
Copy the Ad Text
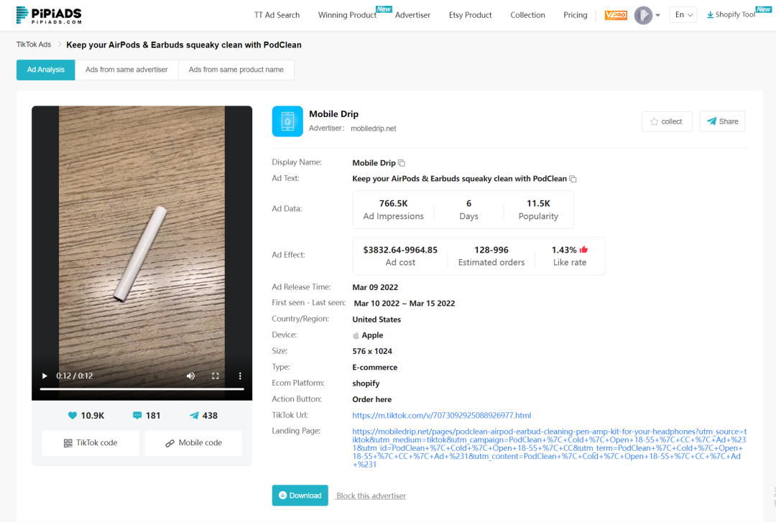click(573, 179)
